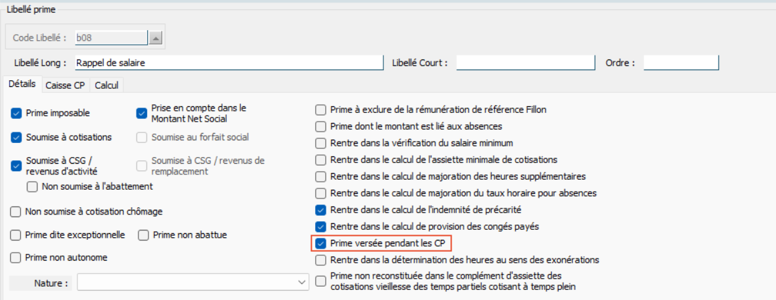Focus the Libellé Court input field
776x300 pixels.
525,63
